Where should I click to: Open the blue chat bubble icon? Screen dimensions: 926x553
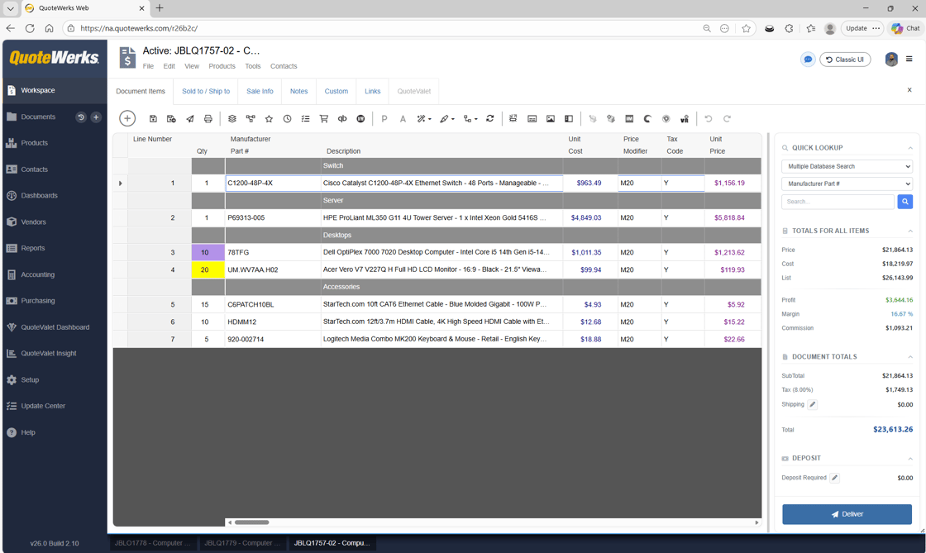(x=808, y=60)
